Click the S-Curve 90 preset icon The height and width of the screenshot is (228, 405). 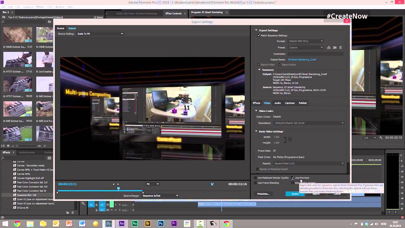click(15, 208)
